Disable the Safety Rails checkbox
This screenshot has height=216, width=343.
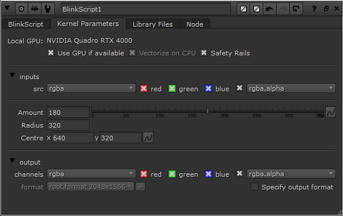[x=204, y=53]
